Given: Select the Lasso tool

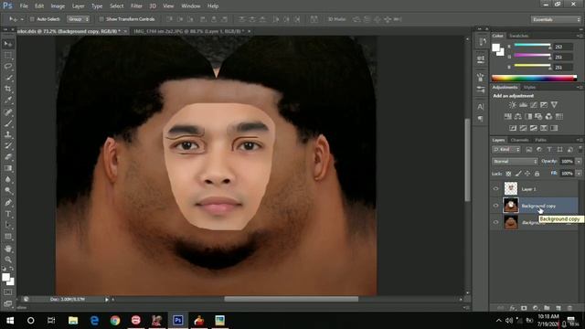Looking at the screenshot, I should [8, 67].
